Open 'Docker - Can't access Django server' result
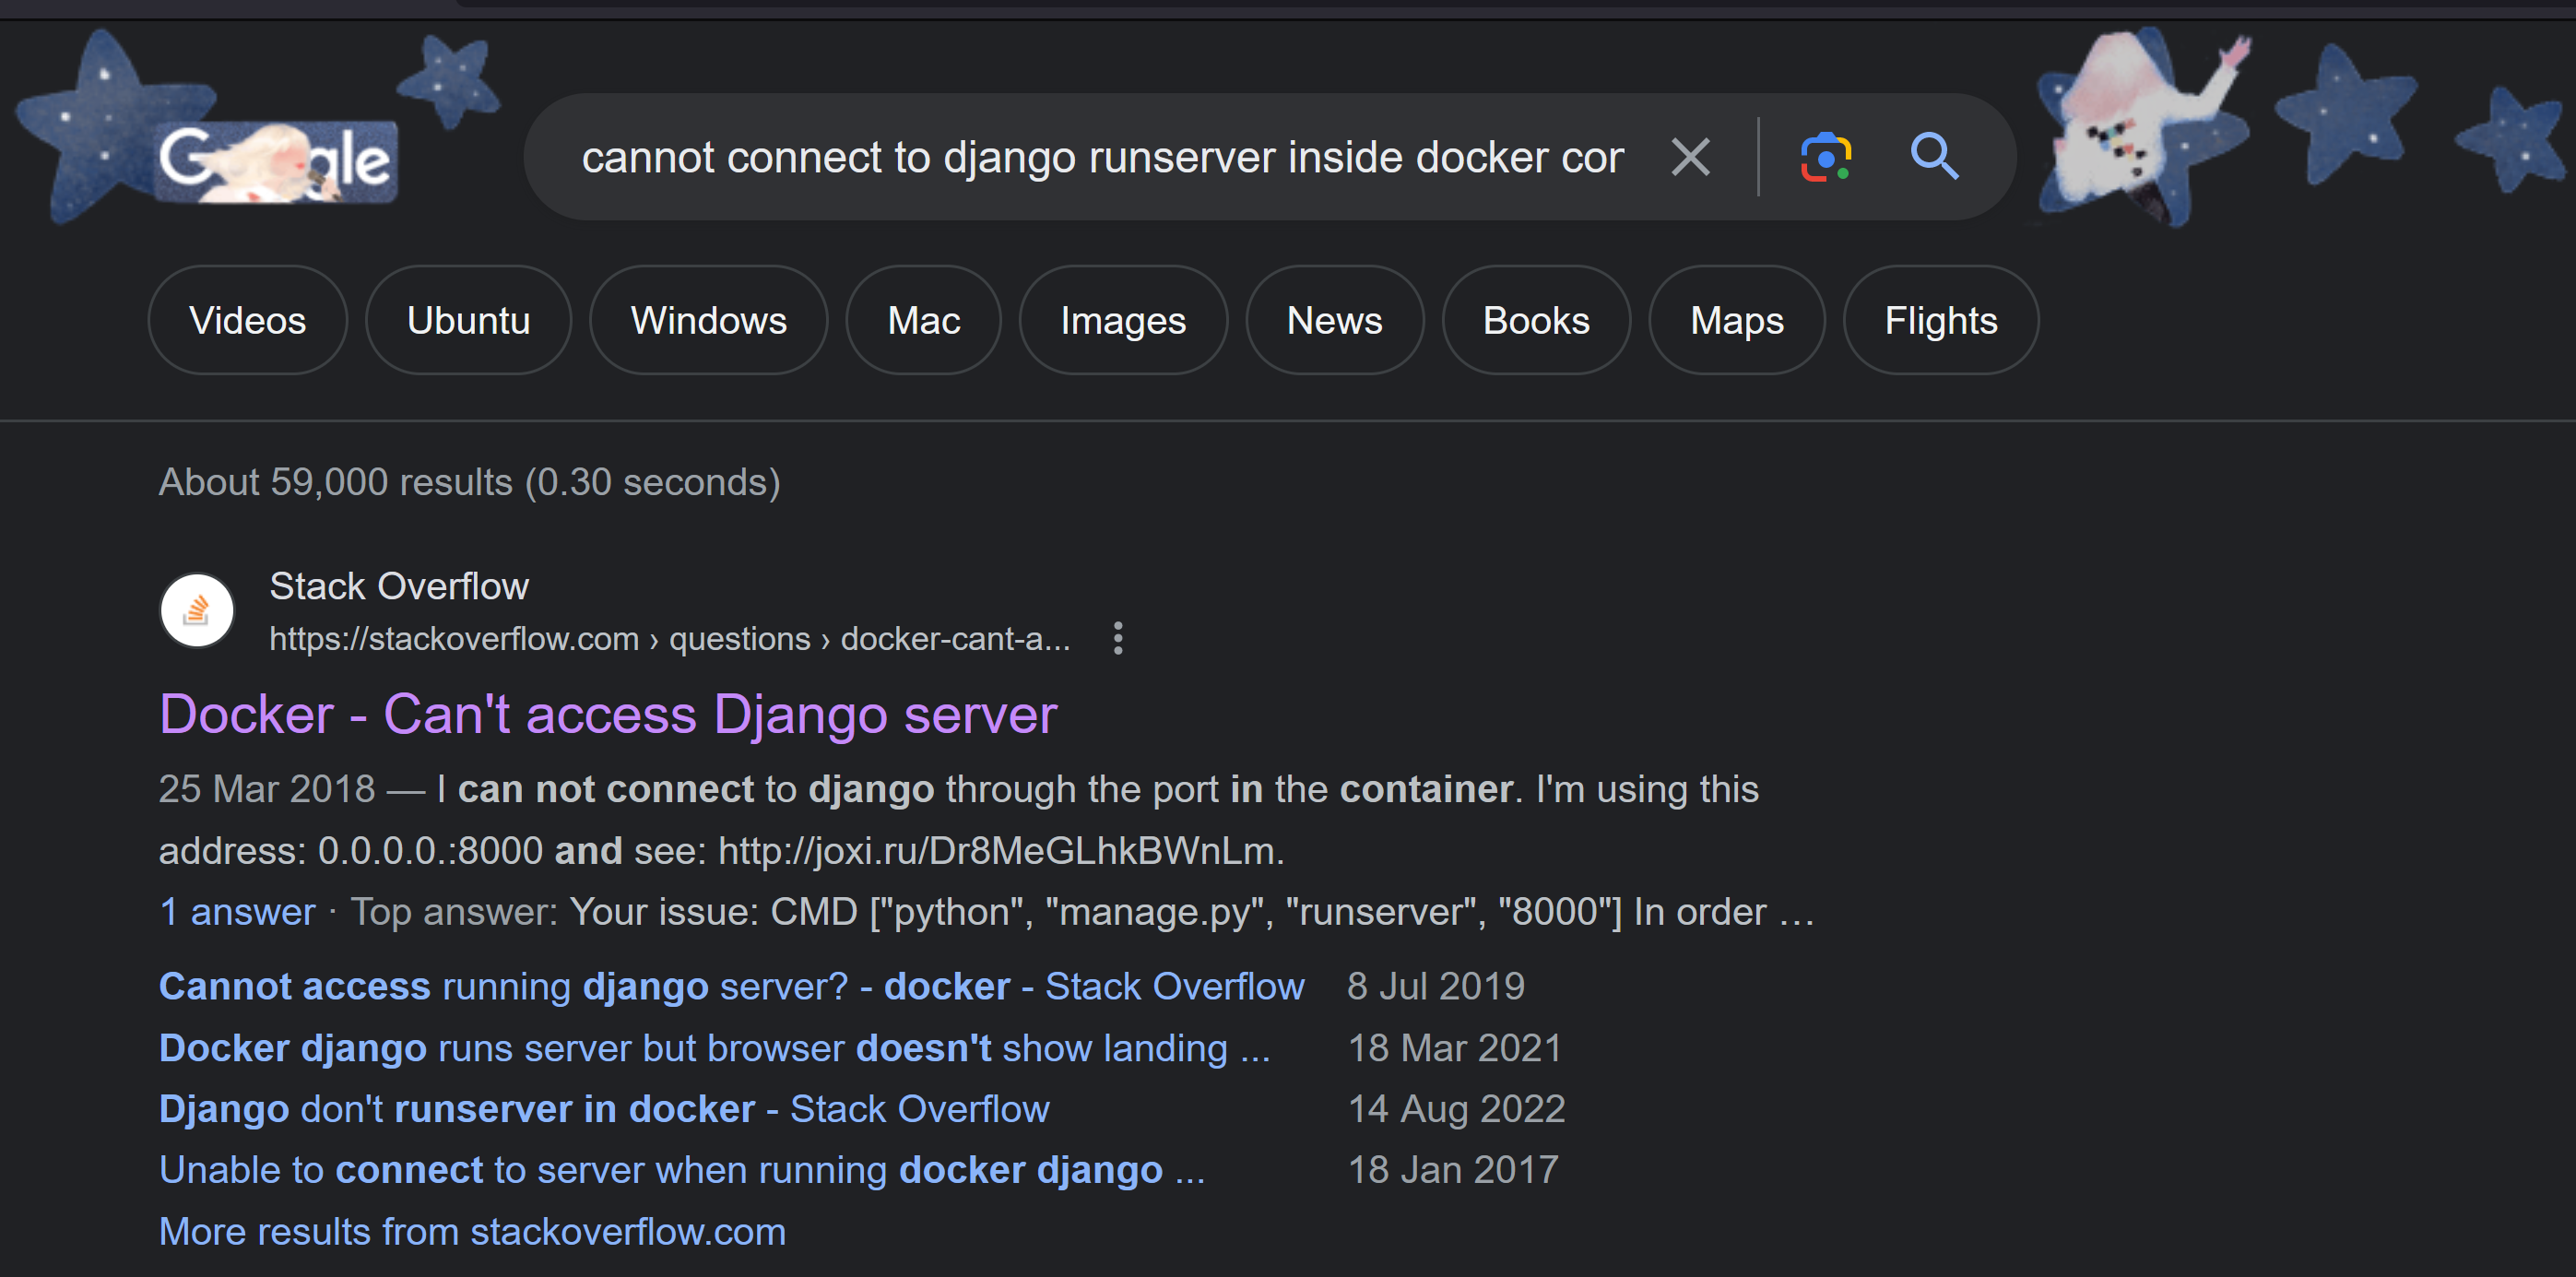2576x1277 pixels. pyautogui.click(x=607, y=715)
